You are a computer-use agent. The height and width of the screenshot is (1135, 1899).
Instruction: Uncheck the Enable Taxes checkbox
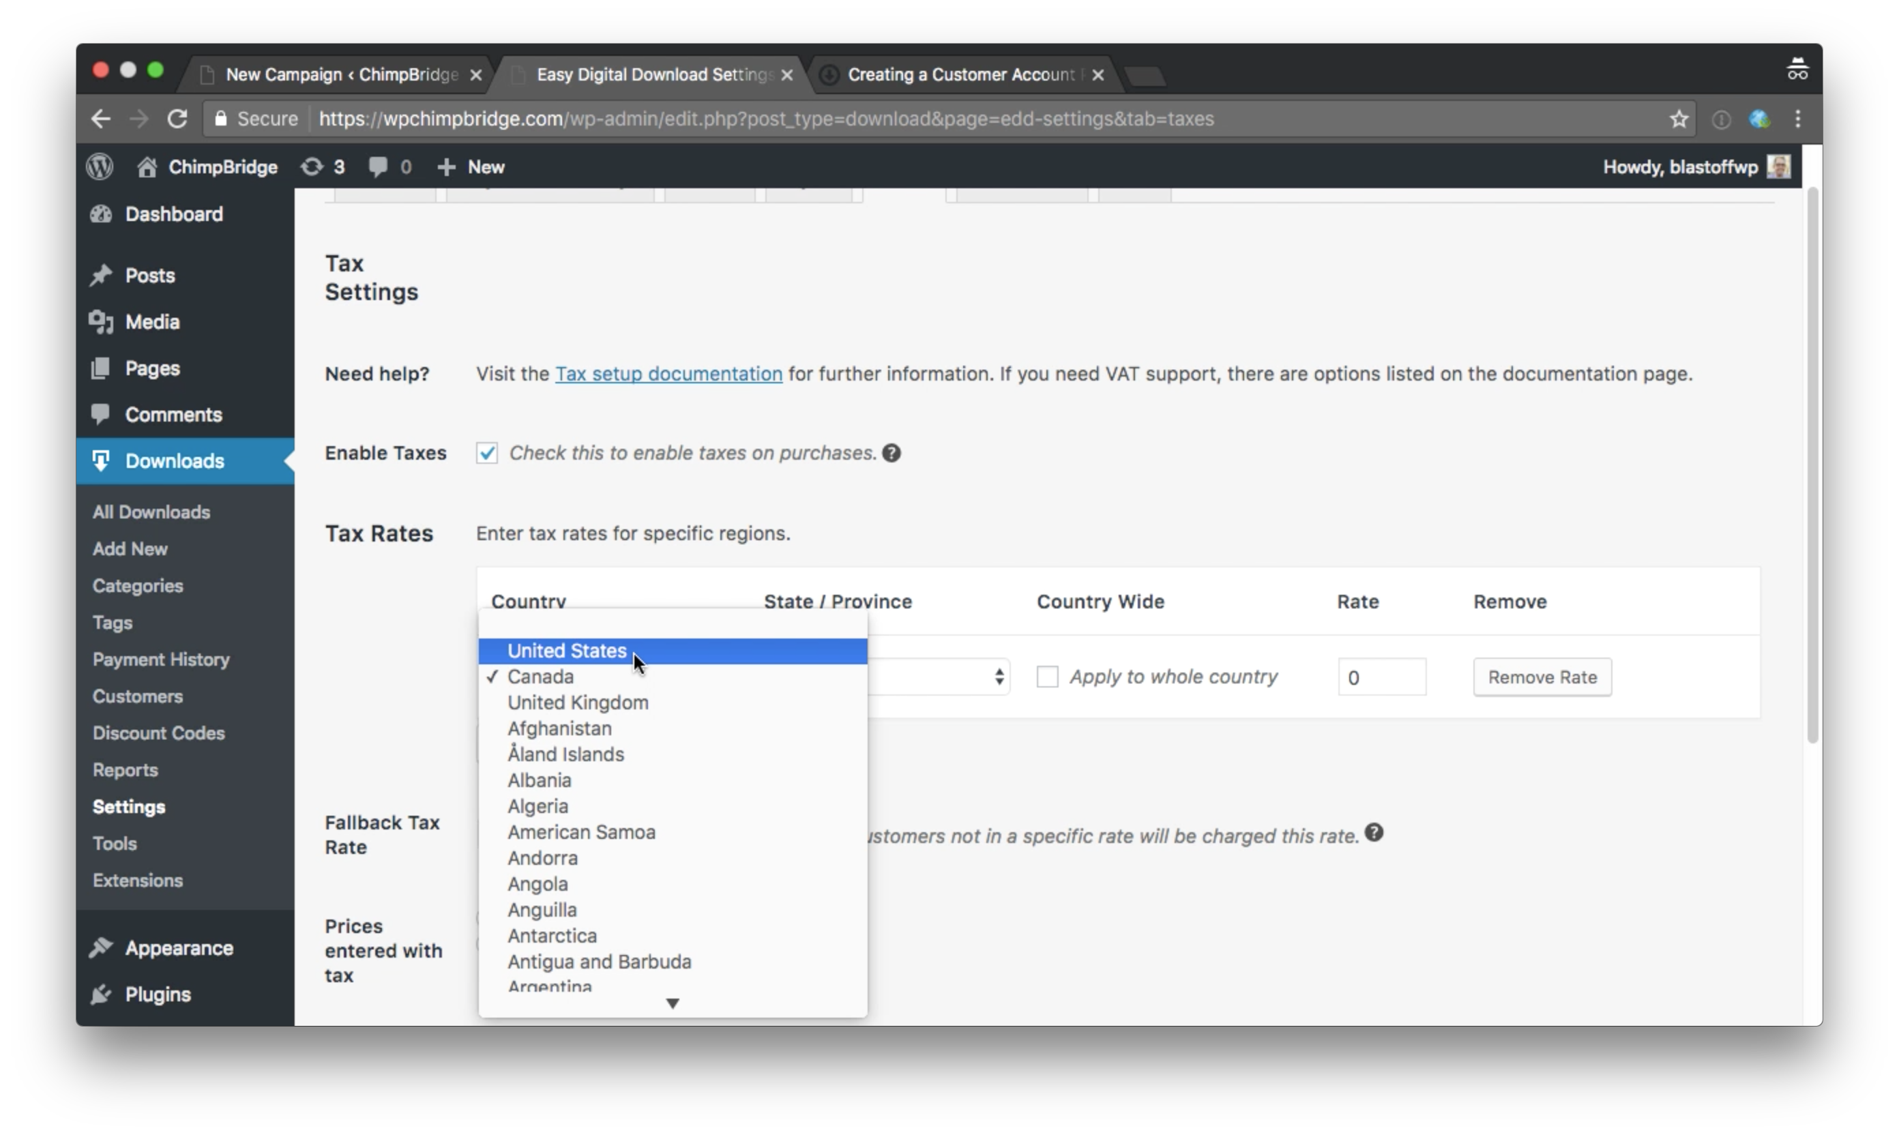click(487, 453)
